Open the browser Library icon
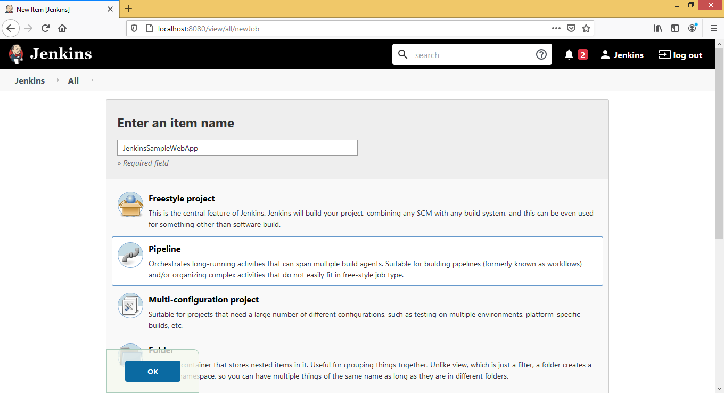The width and height of the screenshot is (724, 393). pyautogui.click(x=659, y=28)
